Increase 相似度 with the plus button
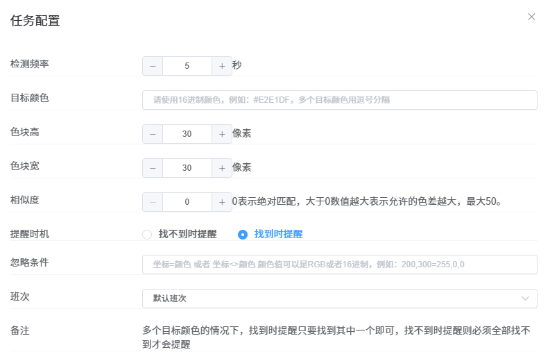 (222, 202)
